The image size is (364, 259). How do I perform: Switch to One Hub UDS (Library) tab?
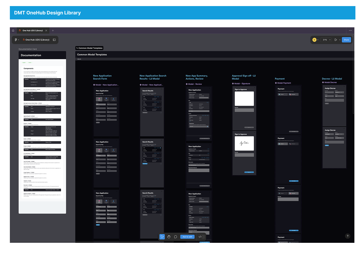coord(32,31)
